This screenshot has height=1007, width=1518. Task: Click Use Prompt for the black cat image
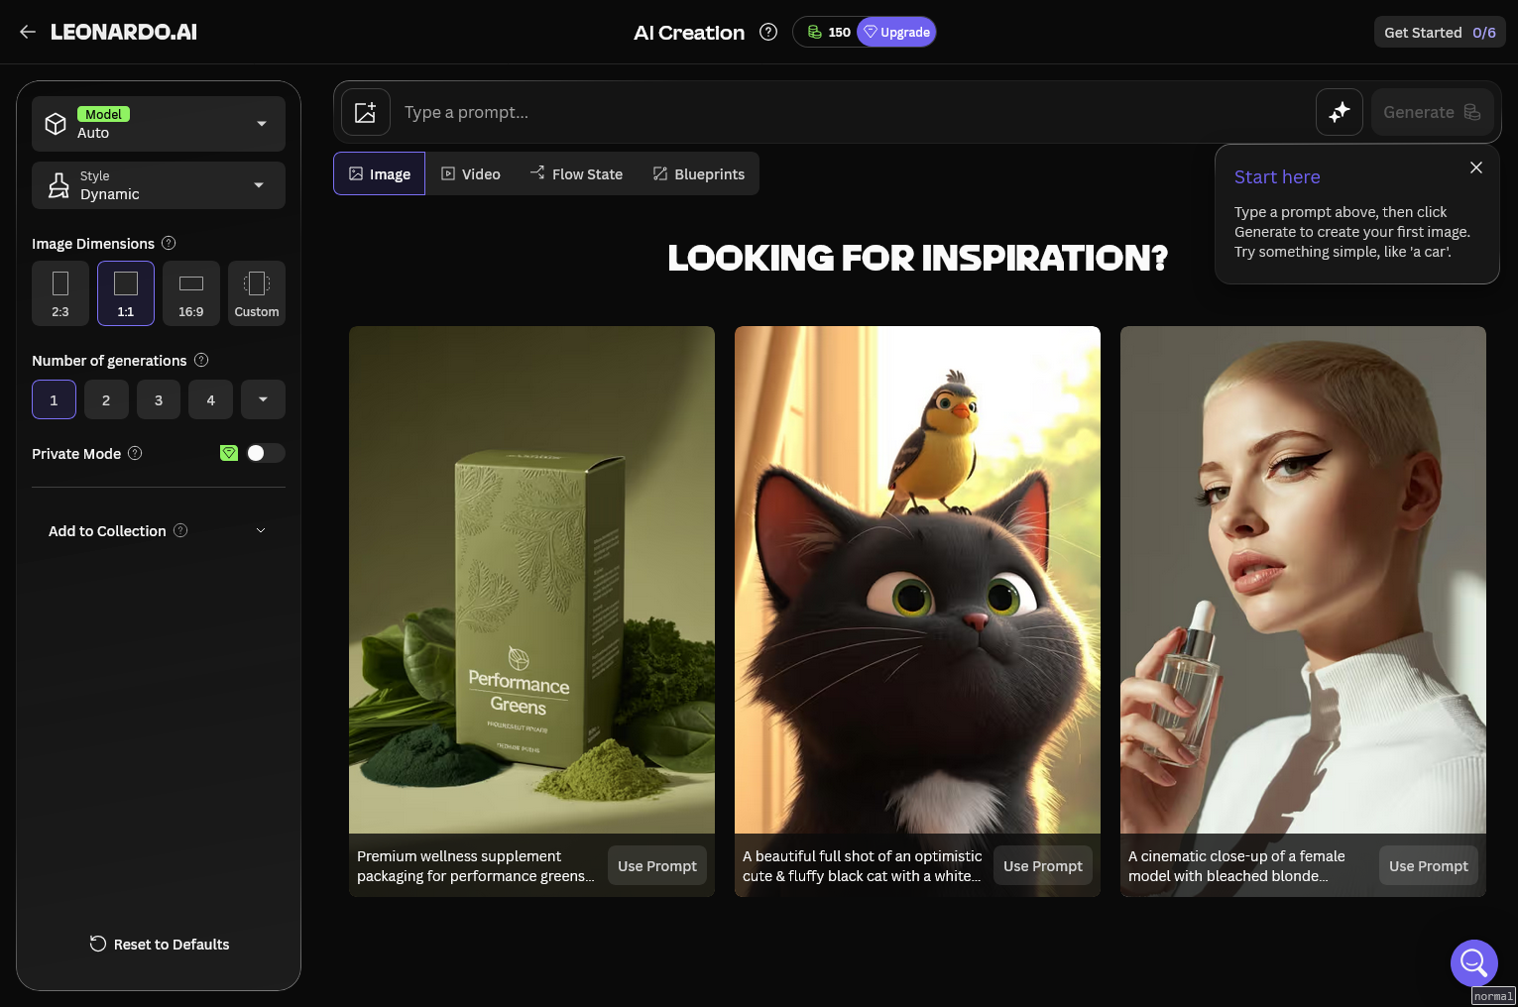[1043, 865]
